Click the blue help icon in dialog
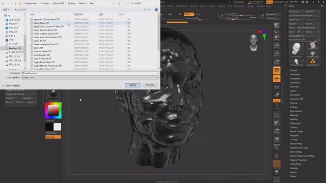The width and height of the screenshot is (326, 183). click(156, 10)
